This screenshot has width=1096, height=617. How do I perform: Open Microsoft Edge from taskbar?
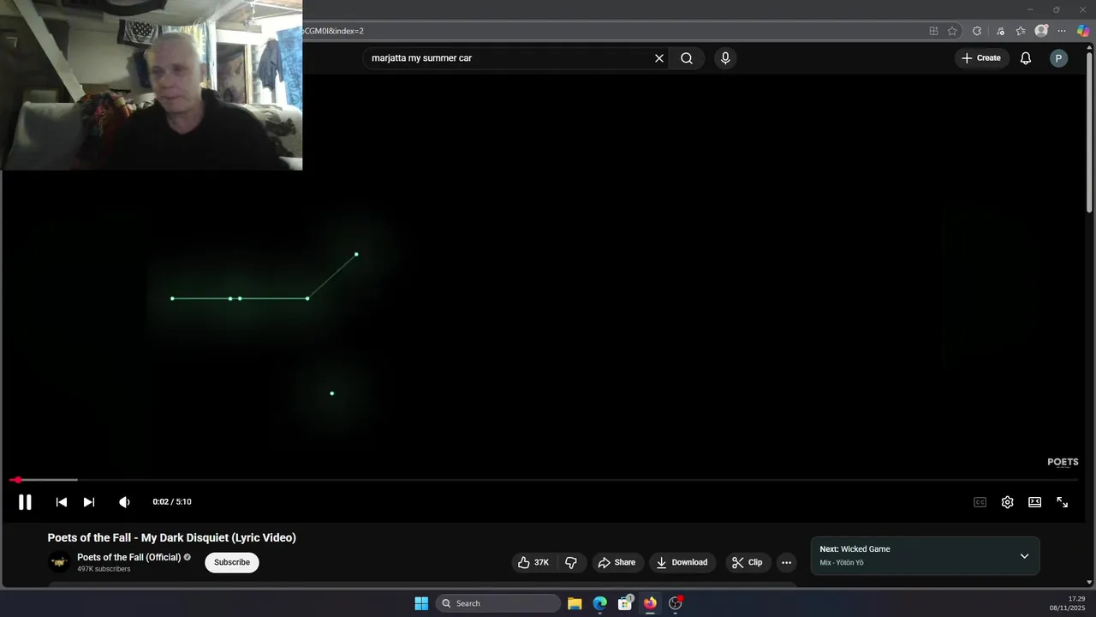point(600,603)
